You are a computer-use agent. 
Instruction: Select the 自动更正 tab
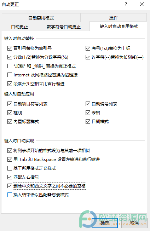tap(19, 27)
